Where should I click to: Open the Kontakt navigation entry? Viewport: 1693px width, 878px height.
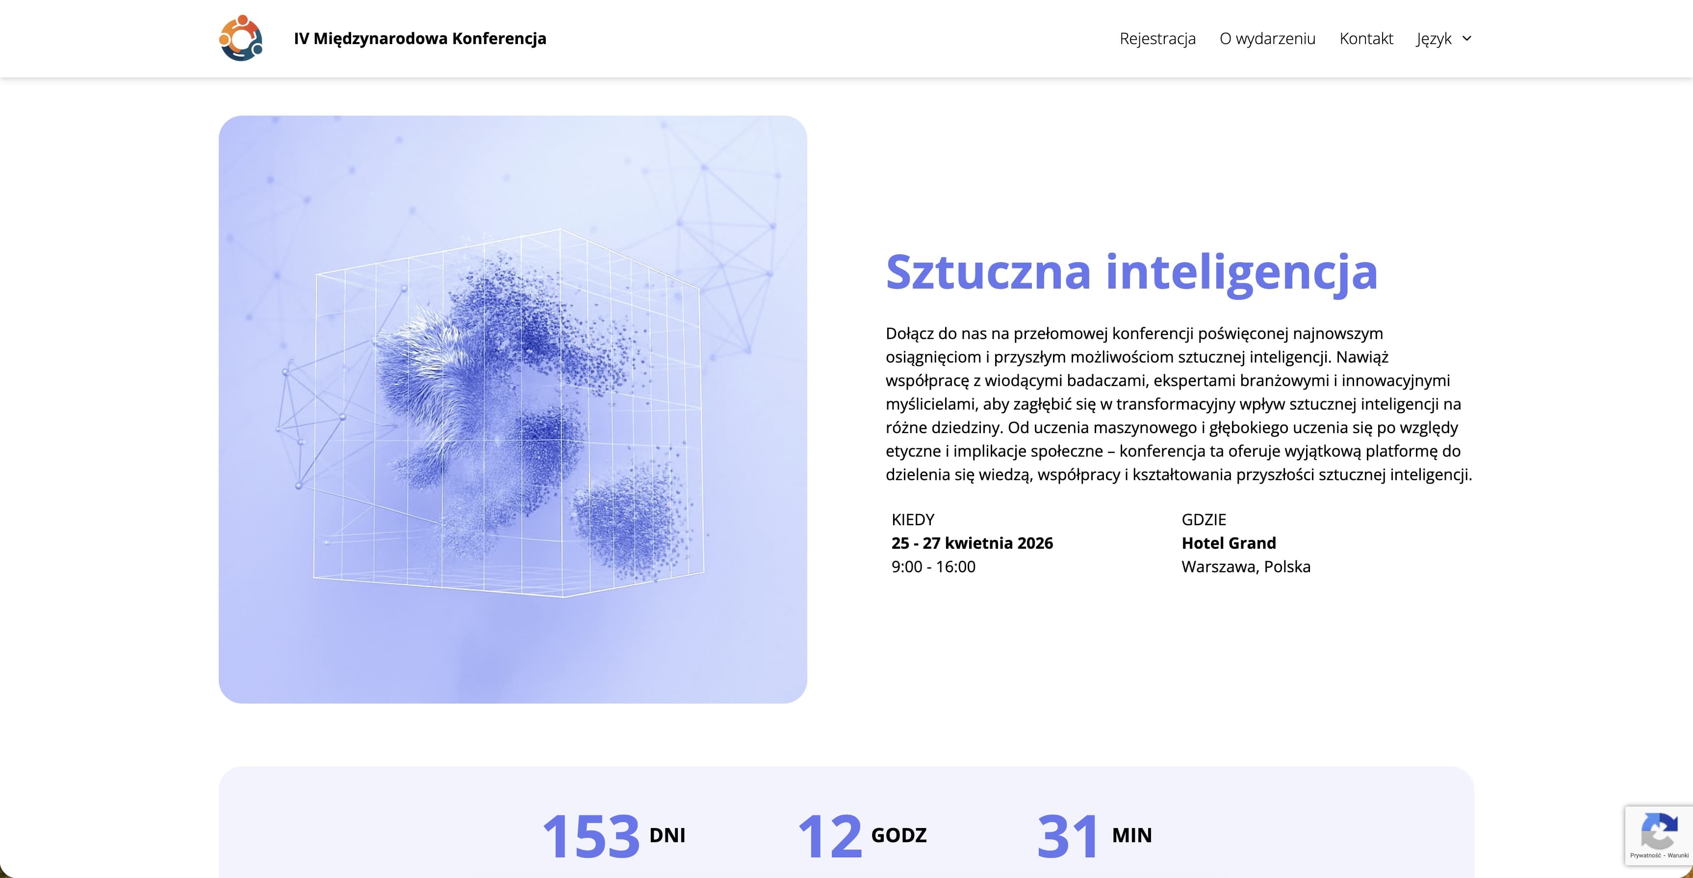tap(1366, 38)
